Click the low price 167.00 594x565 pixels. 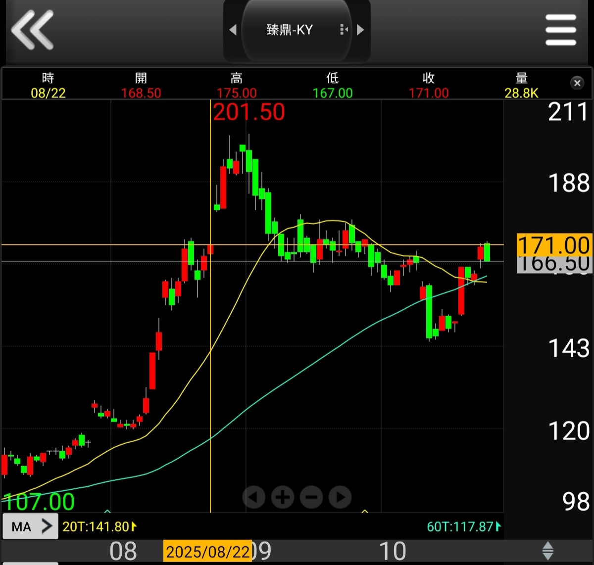pos(333,93)
